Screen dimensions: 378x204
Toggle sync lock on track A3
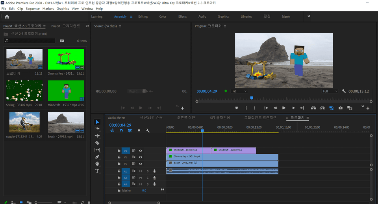tap(133, 184)
